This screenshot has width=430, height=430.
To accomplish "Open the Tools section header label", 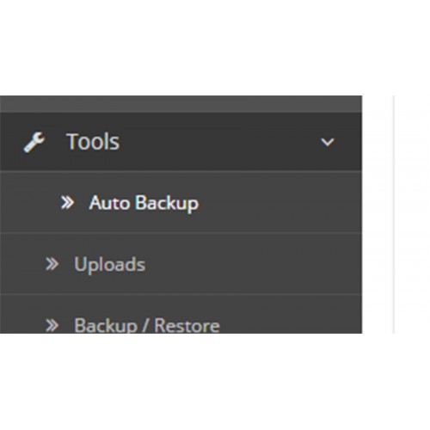I will tap(93, 142).
